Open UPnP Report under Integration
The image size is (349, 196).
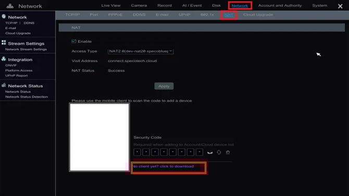coord(17,76)
